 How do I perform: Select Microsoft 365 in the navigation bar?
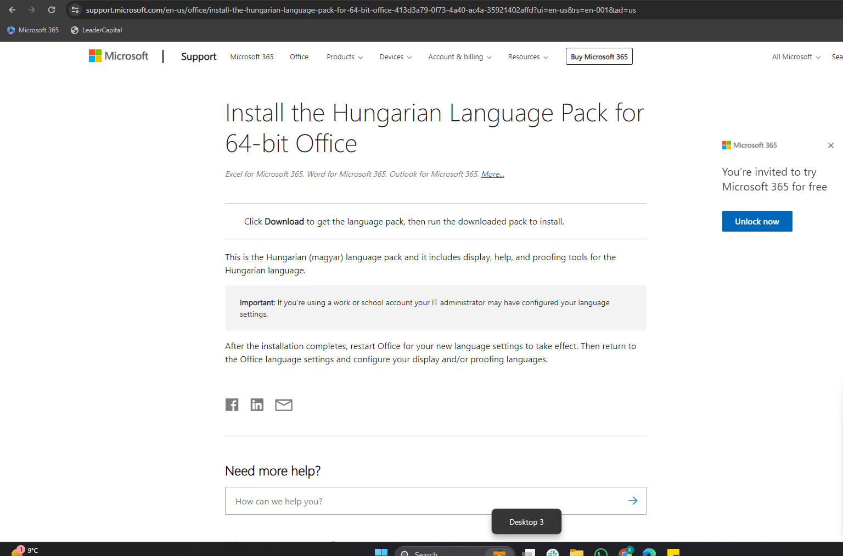(x=252, y=57)
